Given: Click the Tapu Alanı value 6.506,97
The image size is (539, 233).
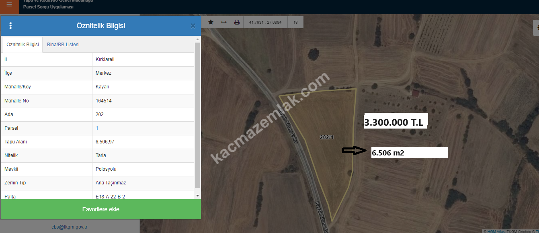Looking at the screenshot, I should [105, 142].
